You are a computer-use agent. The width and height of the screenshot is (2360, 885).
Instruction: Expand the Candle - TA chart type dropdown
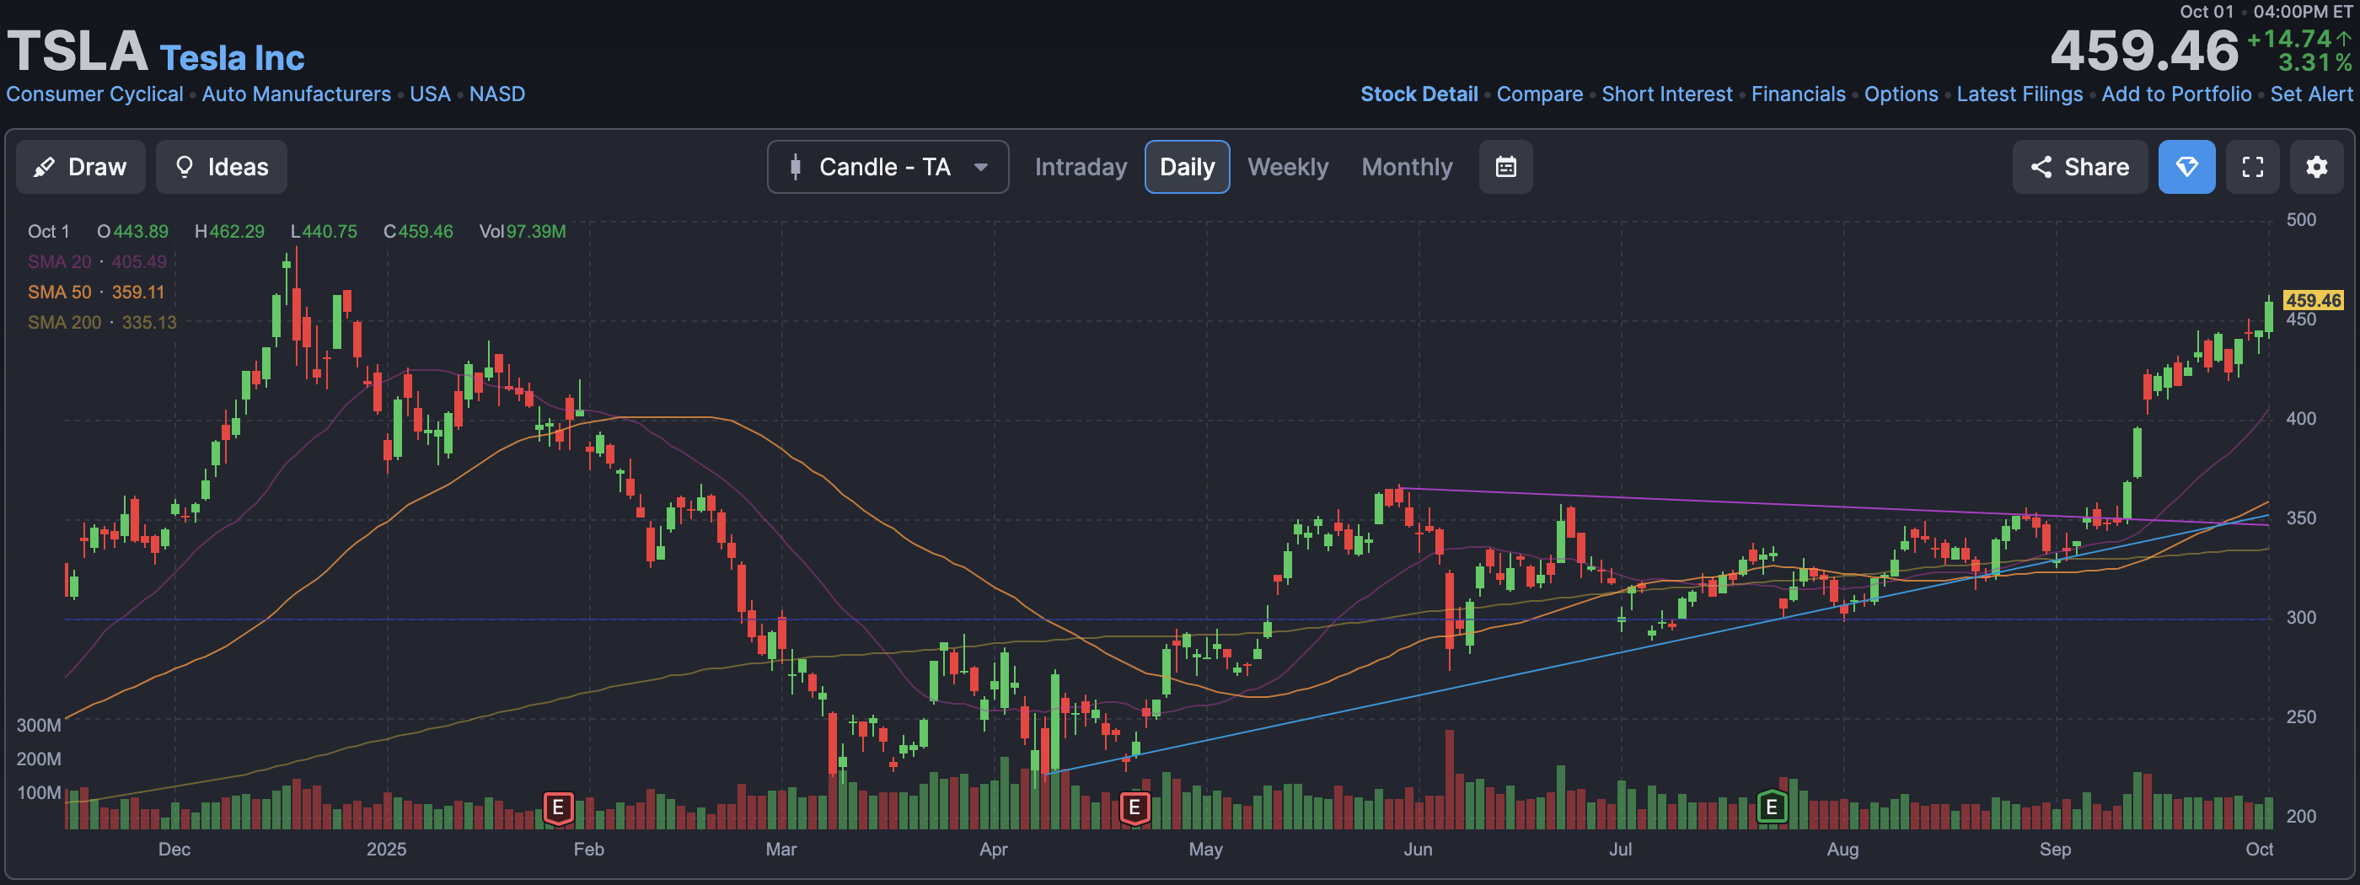click(888, 167)
